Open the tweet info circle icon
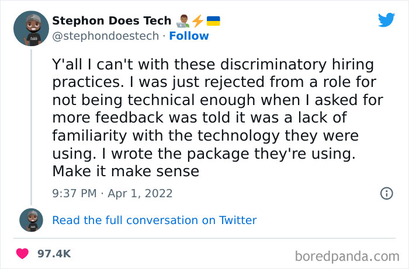Image resolution: width=409 pixels, height=269 pixels. coord(386,193)
